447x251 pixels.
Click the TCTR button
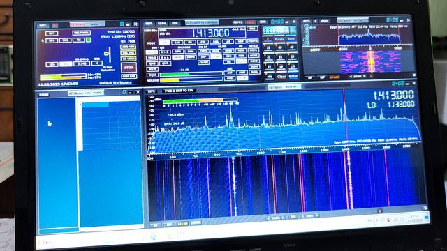(263, 22)
